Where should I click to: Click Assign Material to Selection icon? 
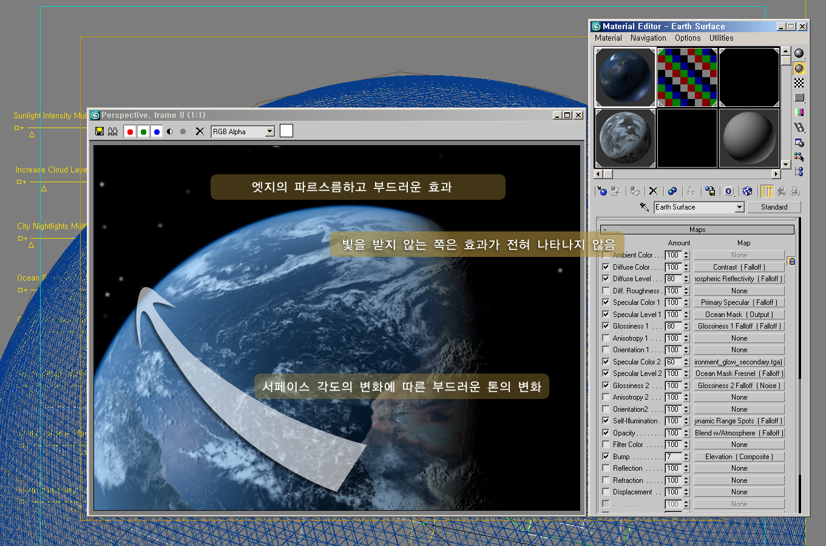point(635,191)
